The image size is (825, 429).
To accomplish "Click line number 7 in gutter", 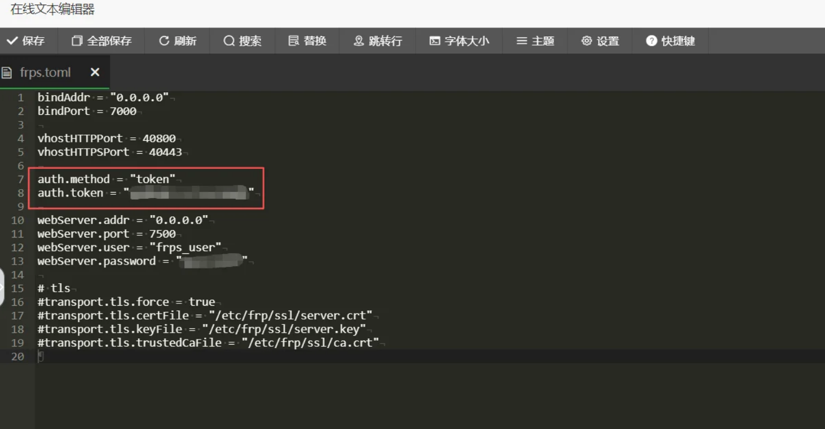I will click(20, 179).
